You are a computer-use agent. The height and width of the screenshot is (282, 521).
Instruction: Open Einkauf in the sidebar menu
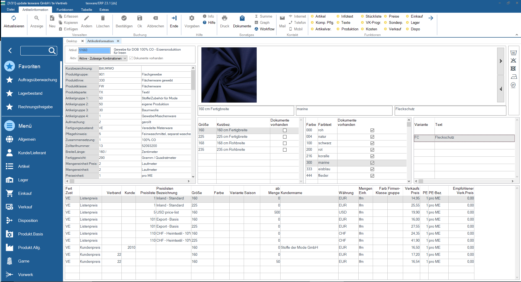[25, 194]
